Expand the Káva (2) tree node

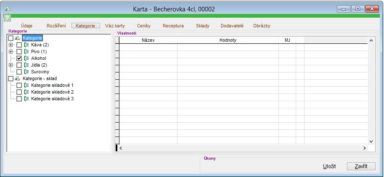[x=11, y=45]
